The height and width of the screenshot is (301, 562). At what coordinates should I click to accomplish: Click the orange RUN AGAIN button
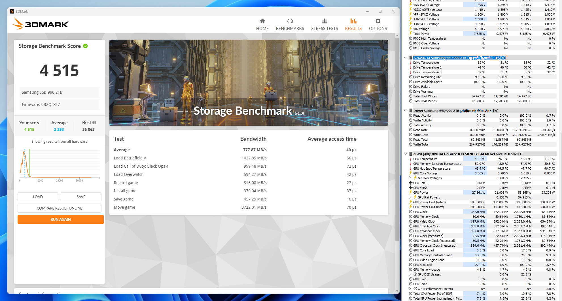click(61, 219)
